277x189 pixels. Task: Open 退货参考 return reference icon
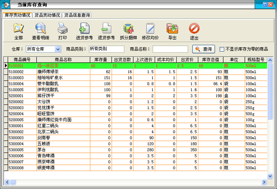pos(106,28)
